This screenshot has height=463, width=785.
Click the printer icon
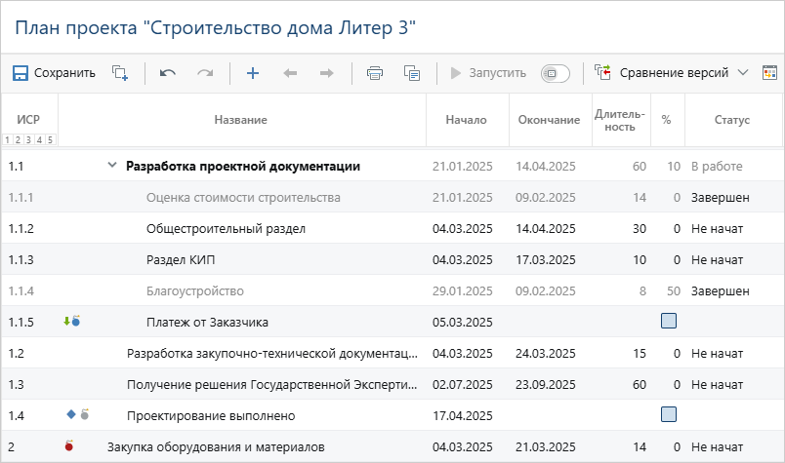(374, 73)
